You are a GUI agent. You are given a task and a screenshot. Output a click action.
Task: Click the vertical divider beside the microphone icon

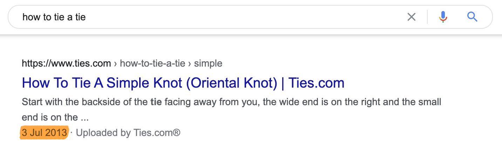tap(427, 17)
